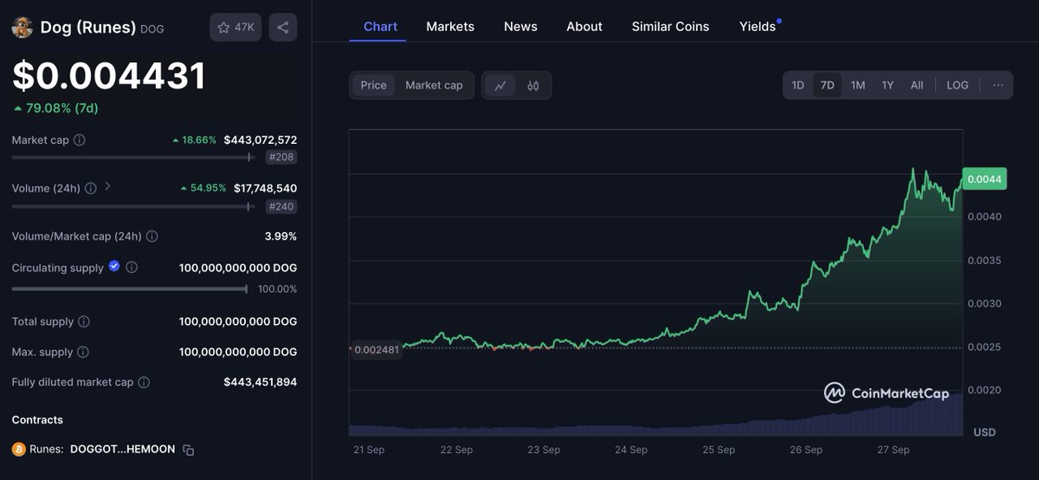1039x480 pixels.
Task: Open the share options icon
Action: [283, 28]
